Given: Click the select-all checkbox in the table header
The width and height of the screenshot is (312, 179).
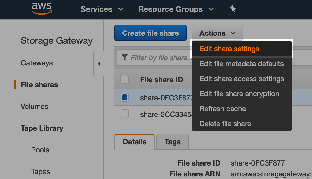Looking at the screenshot, I should tap(124, 79).
